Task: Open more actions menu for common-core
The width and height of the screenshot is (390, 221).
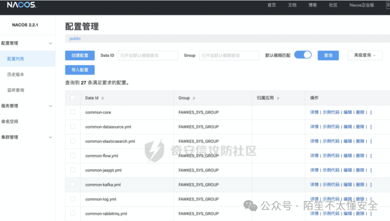Action: [x=371, y=112]
